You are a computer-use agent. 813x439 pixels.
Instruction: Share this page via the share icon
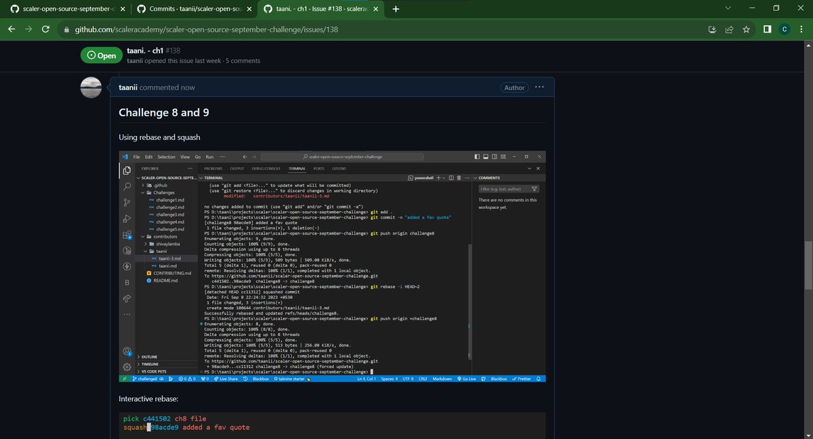tap(729, 30)
